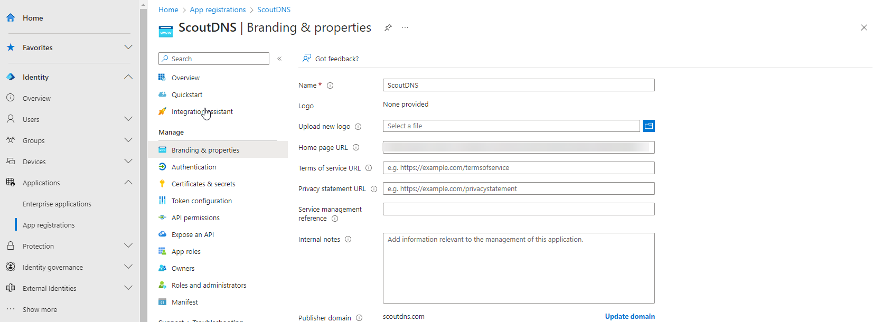
Task: Click info icon next to Home page URL
Action: 356,148
